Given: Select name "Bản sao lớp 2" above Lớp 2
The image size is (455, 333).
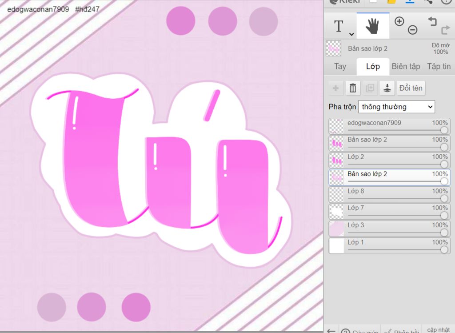Looking at the screenshot, I should pos(367,140).
